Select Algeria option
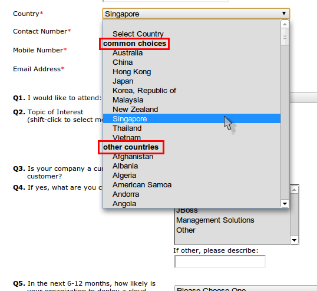The height and width of the screenshot is (291, 317). (191, 176)
